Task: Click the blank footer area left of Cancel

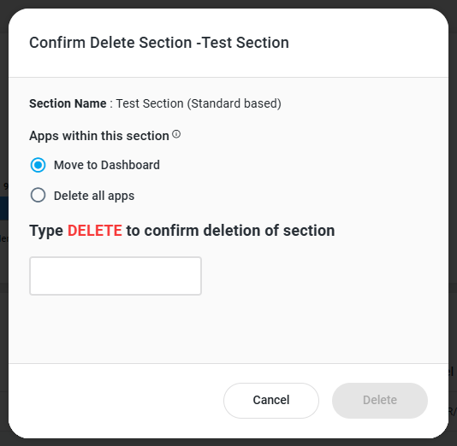Action: point(116,401)
